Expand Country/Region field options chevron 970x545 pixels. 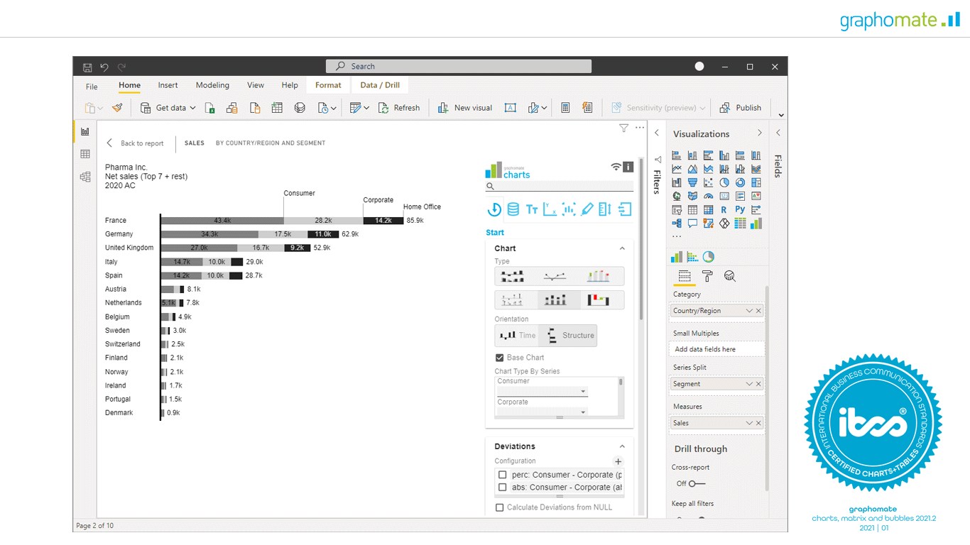(748, 311)
